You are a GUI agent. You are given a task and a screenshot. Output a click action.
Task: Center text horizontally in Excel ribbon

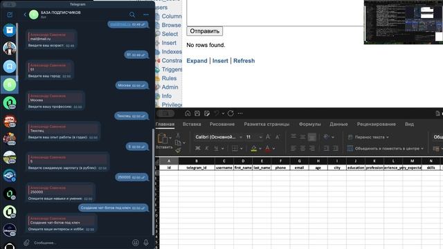click(302, 148)
